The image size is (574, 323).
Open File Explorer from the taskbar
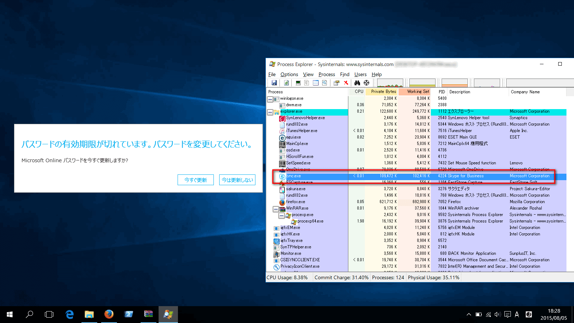click(89, 314)
